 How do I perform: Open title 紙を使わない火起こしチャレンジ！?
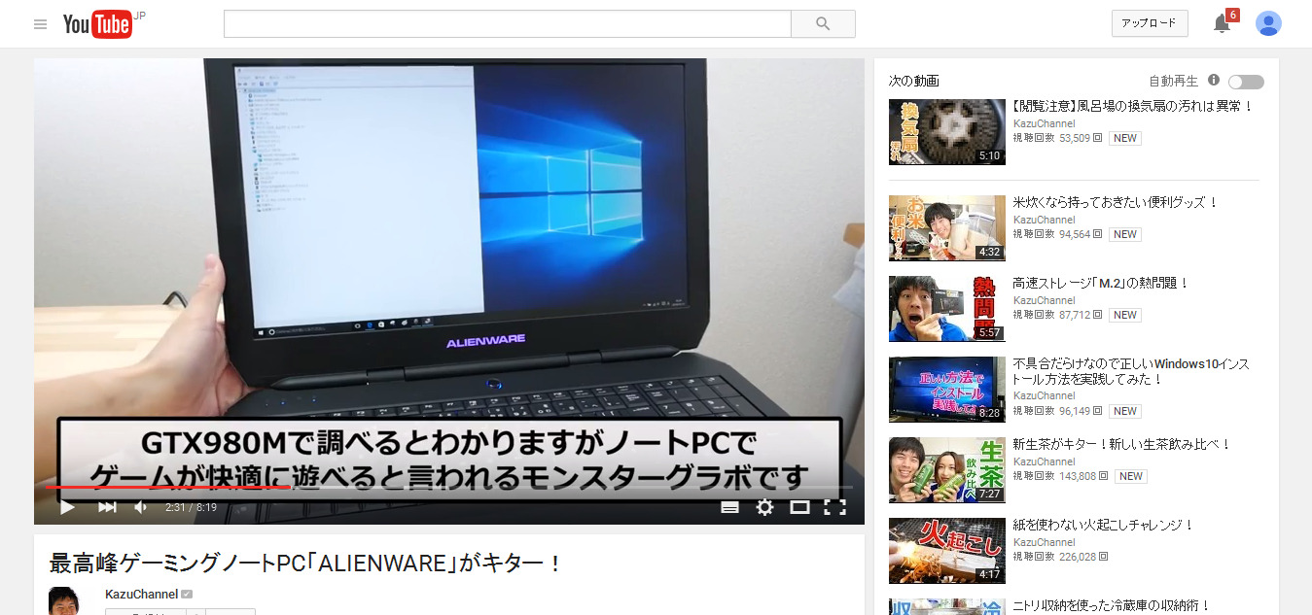[x=1103, y=525]
